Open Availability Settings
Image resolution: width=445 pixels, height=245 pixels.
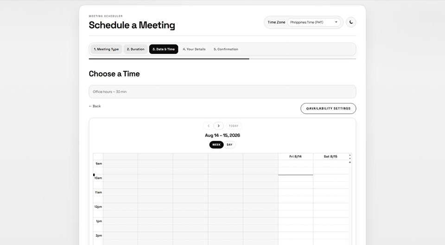(328, 109)
